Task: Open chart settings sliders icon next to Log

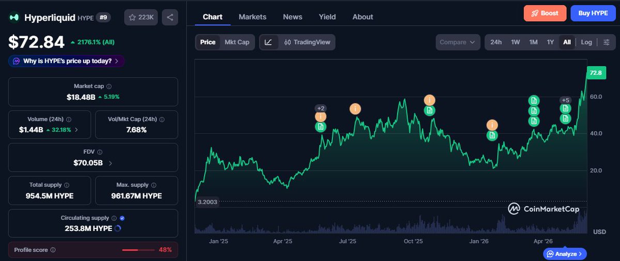Action: coord(606,42)
